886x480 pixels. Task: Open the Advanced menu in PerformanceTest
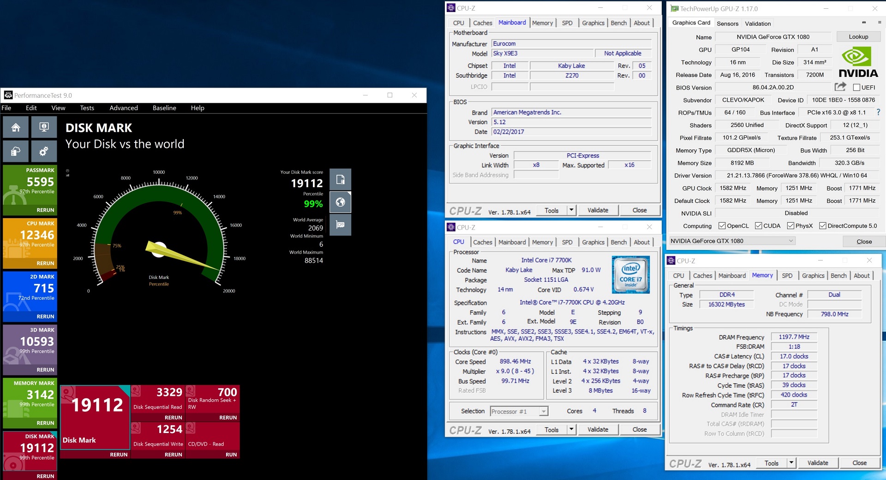pyautogui.click(x=124, y=108)
